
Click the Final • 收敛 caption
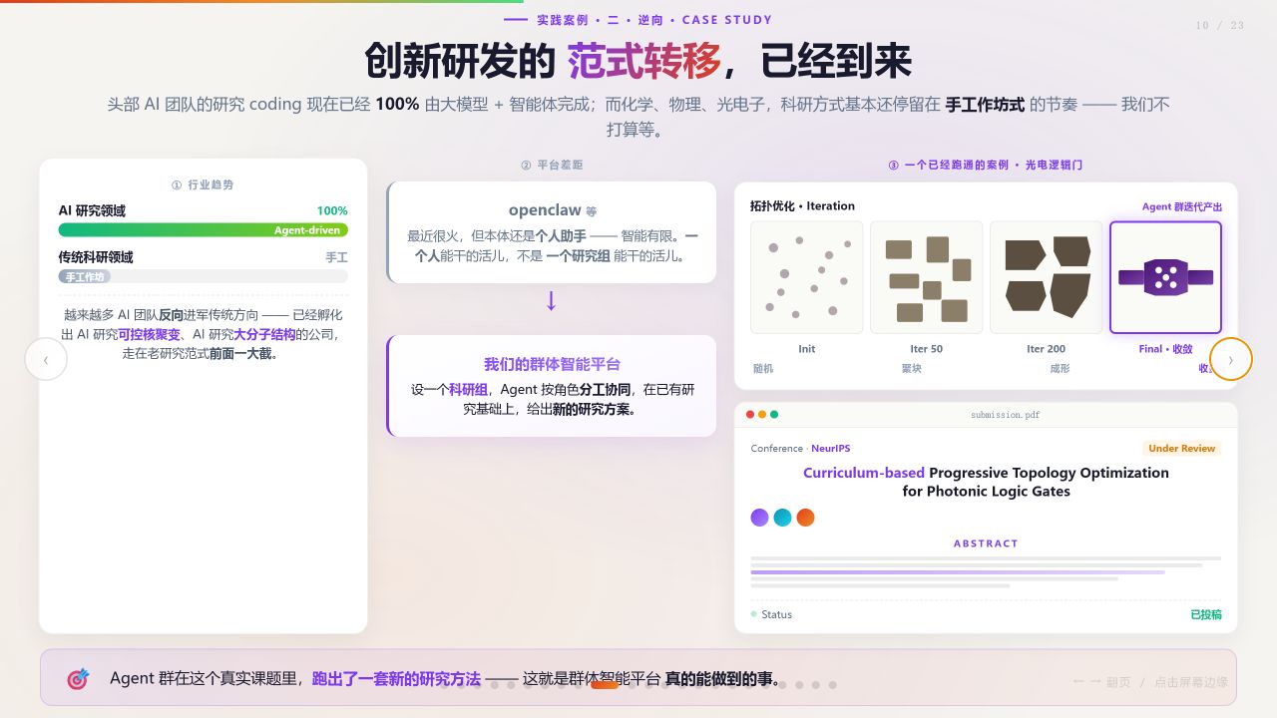(1165, 349)
